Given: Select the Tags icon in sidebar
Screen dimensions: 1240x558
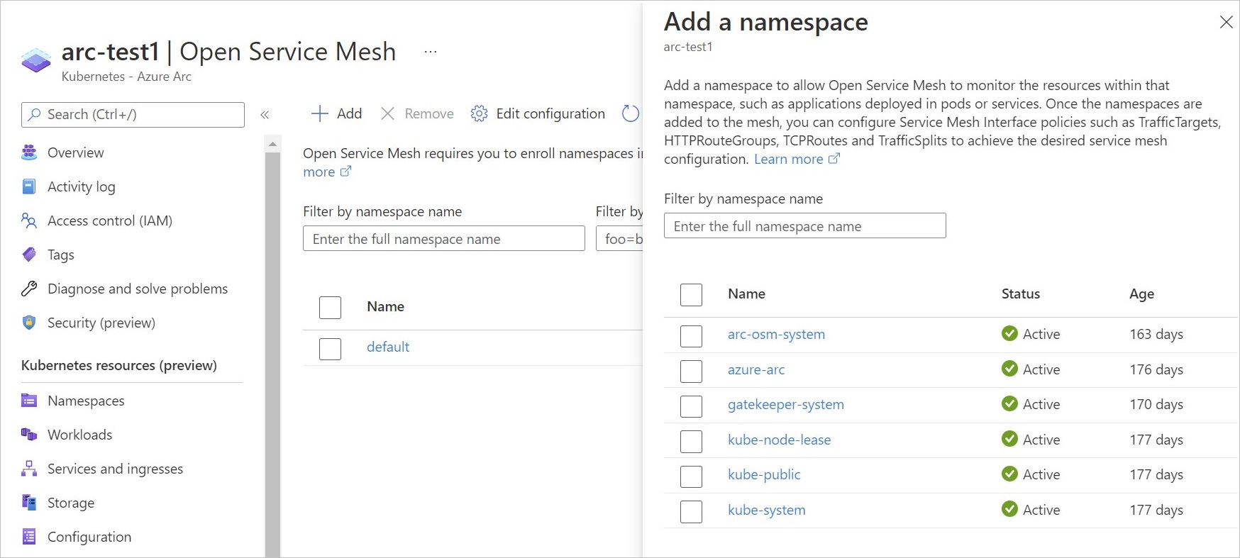Looking at the screenshot, I should 29,255.
